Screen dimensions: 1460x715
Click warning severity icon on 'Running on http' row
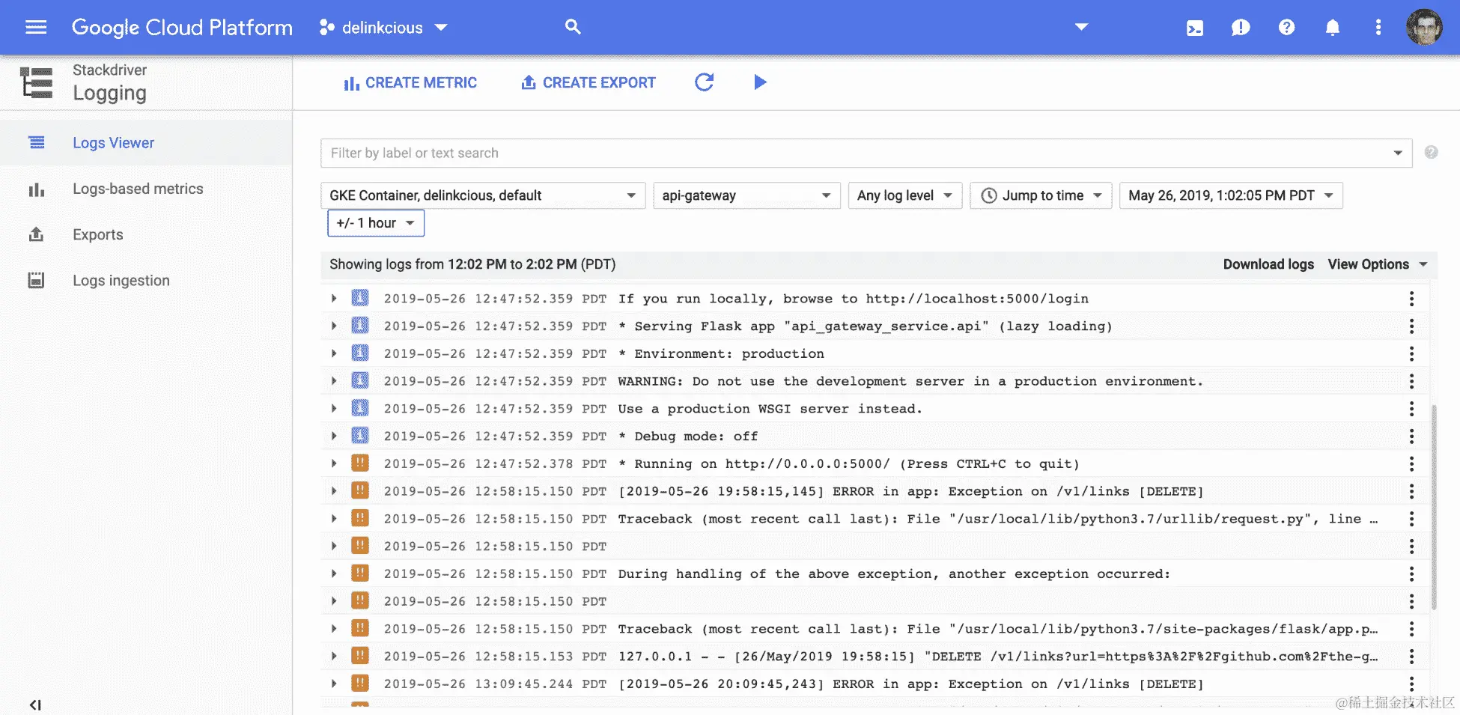360,463
